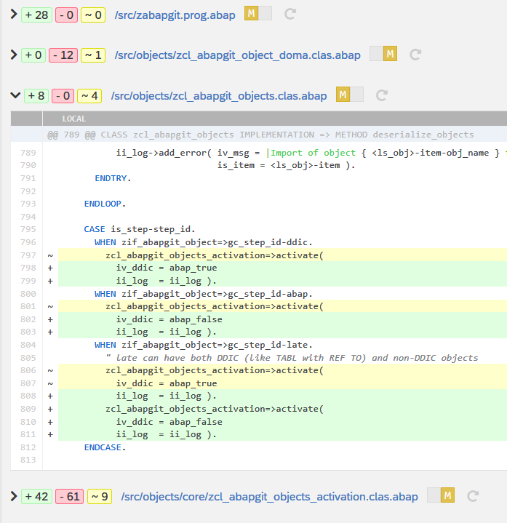
Task: Click the +42 additions badge
Action: 36,497
